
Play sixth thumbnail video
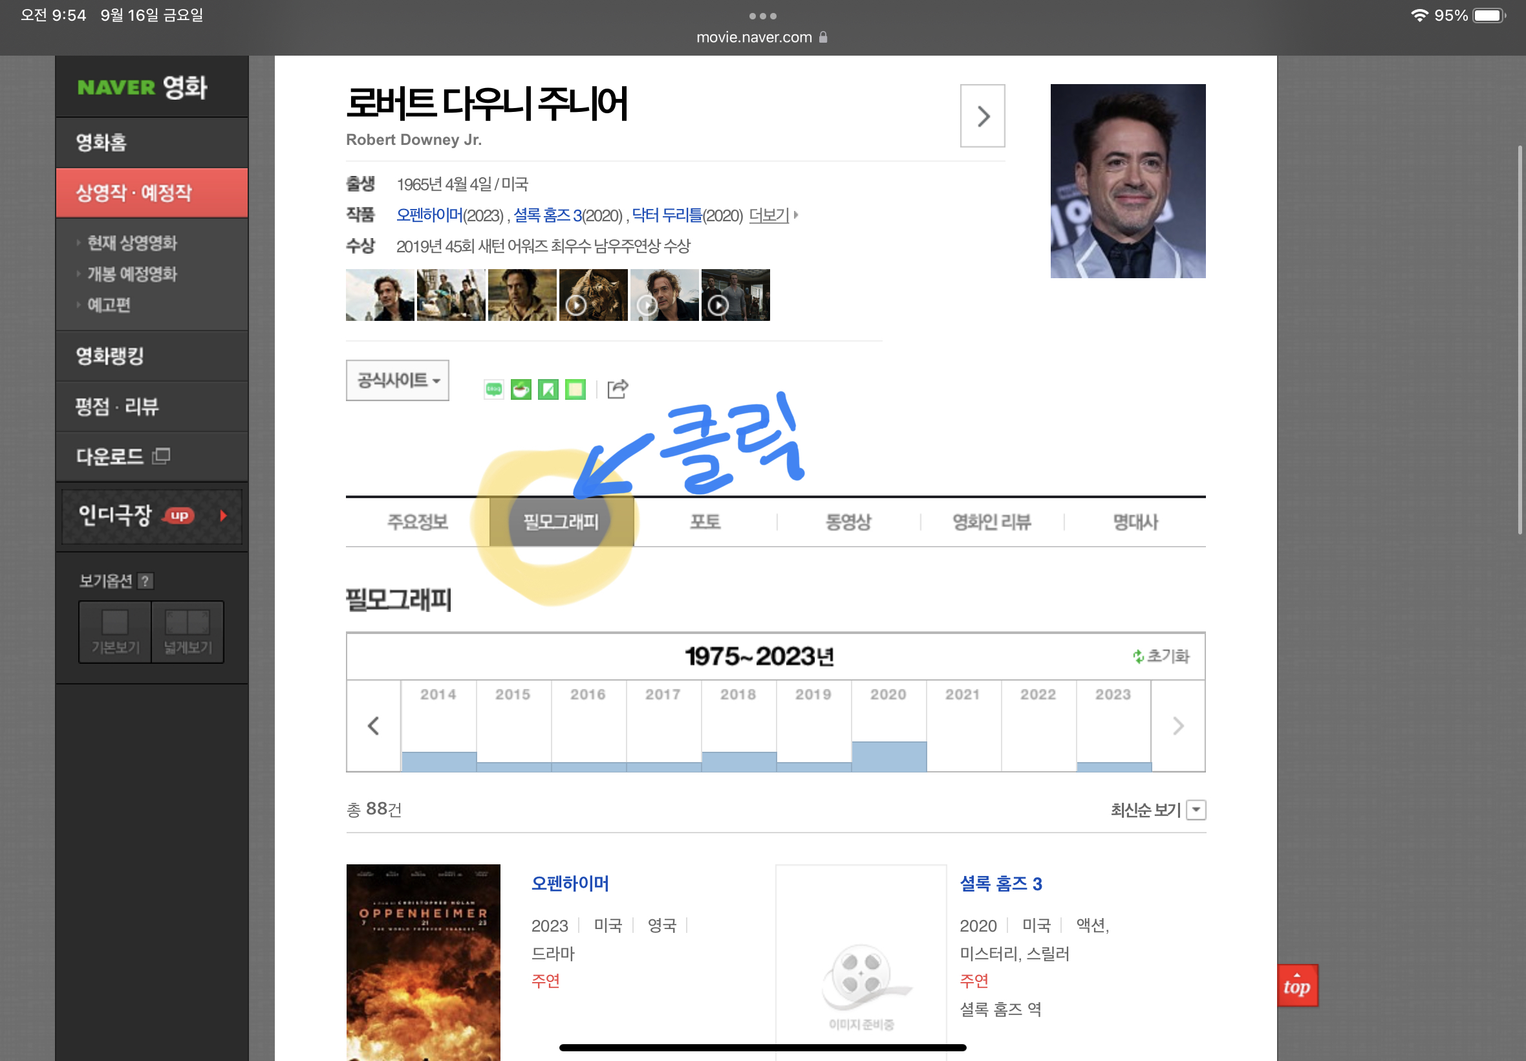point(735,294)
